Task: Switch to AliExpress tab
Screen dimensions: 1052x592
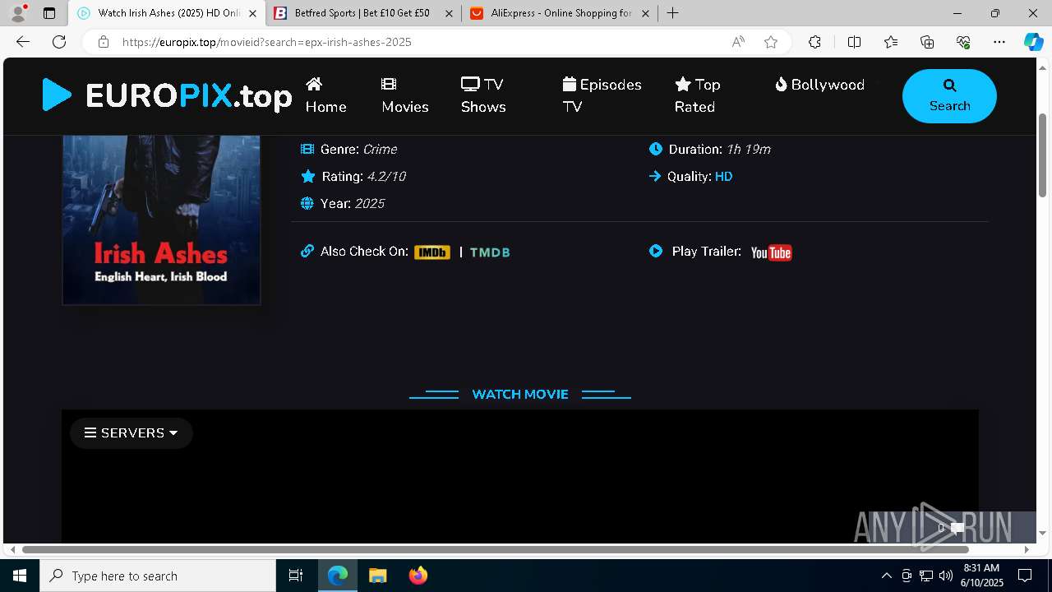Action: point(559,13)
